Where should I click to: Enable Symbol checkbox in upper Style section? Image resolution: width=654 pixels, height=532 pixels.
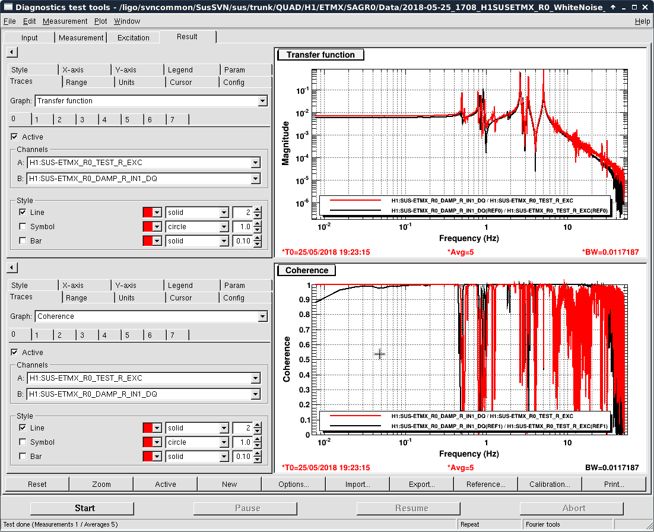[23, 227]
